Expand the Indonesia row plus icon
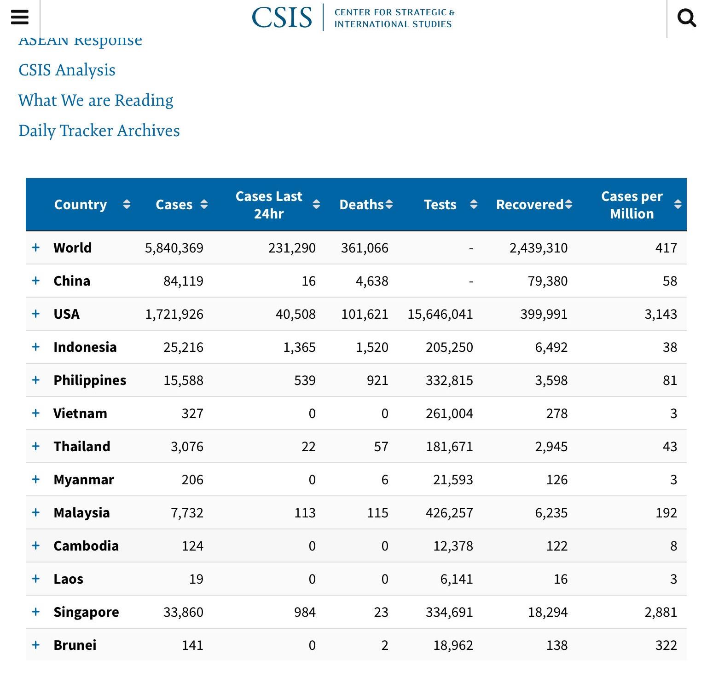 36,347
